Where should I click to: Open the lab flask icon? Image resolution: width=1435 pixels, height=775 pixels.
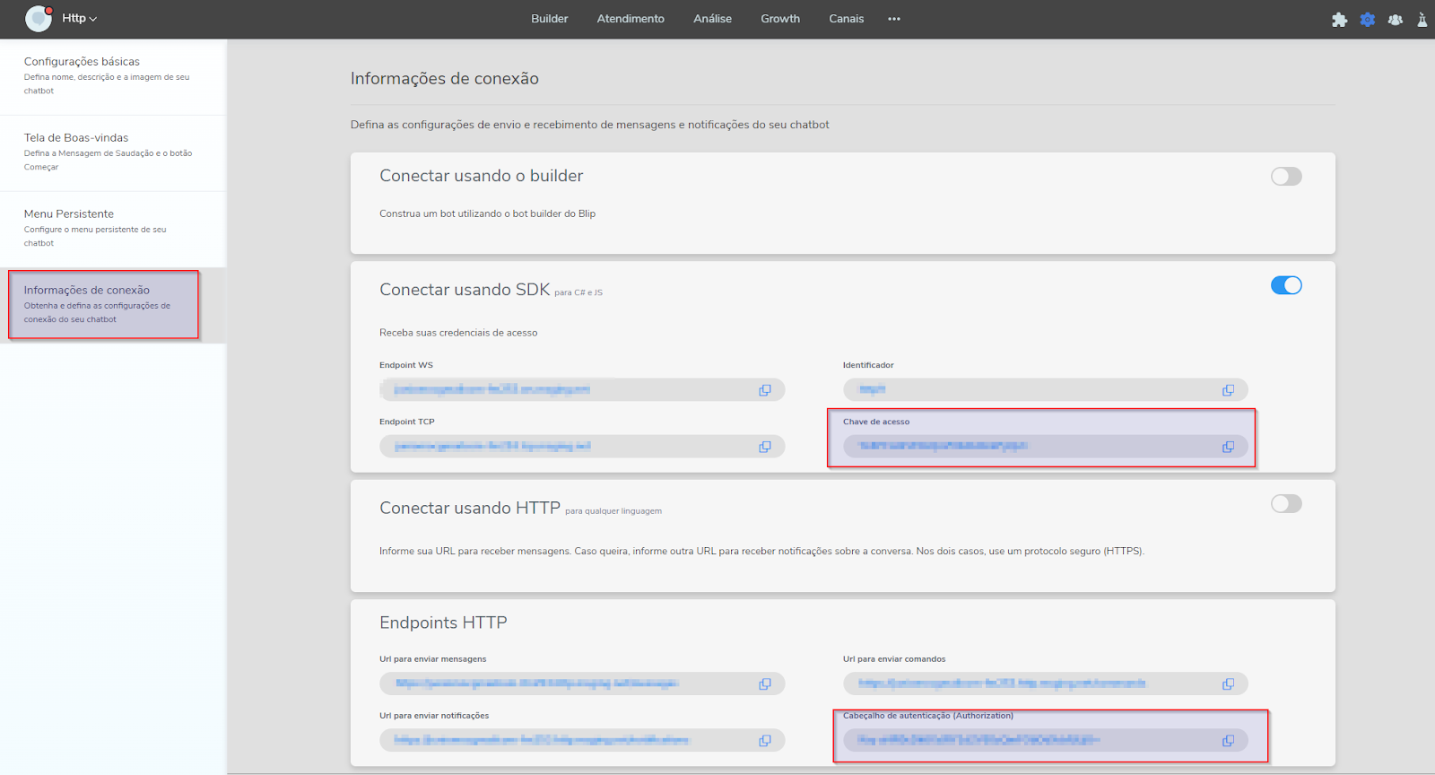[x=1422, y=20]
